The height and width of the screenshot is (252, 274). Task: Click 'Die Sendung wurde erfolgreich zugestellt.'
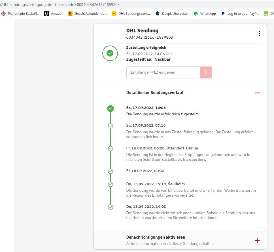163,114
